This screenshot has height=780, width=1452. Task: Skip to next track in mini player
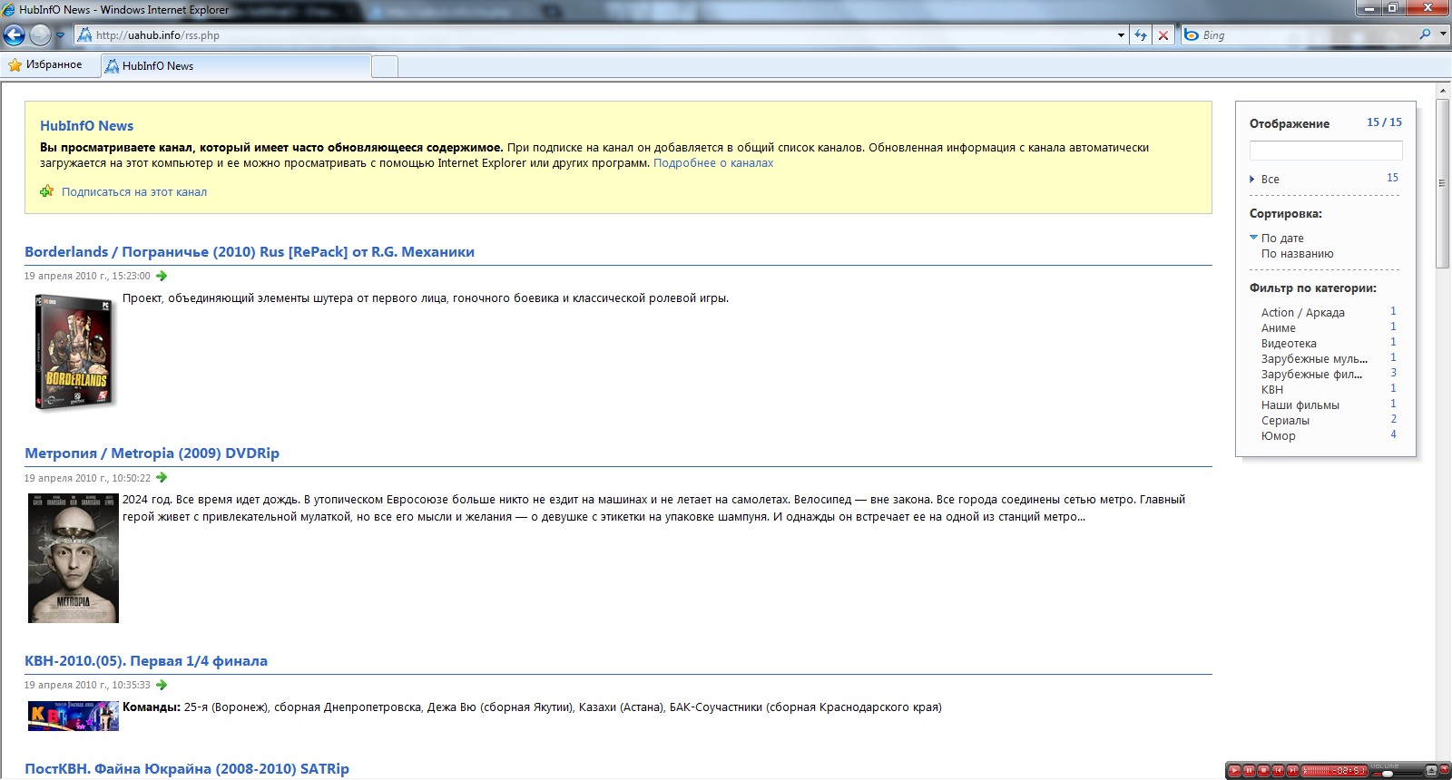[1292, 771]
